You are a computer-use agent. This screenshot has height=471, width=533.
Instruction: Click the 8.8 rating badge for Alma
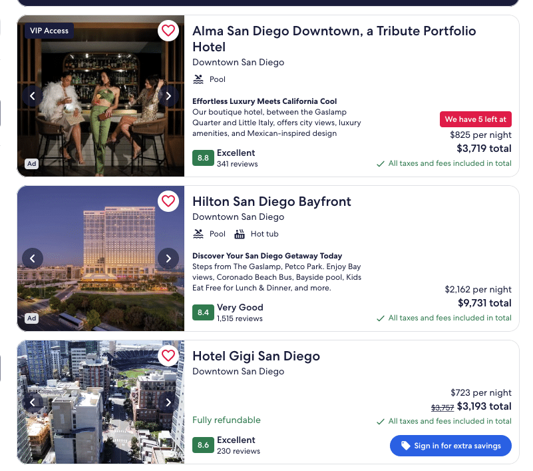tap(203, 158)
